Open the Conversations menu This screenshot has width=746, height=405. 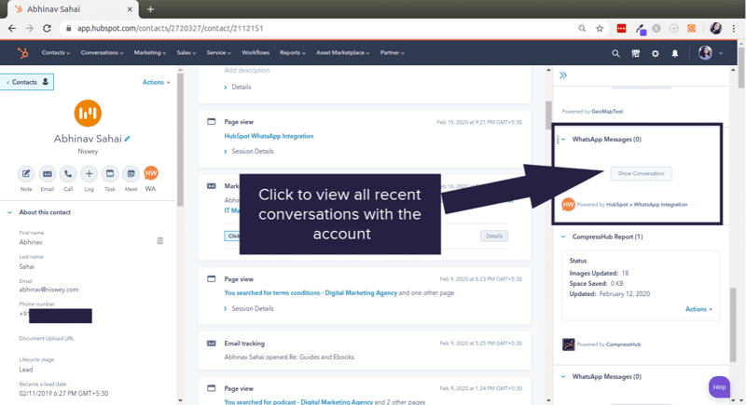tap(102, 53)
